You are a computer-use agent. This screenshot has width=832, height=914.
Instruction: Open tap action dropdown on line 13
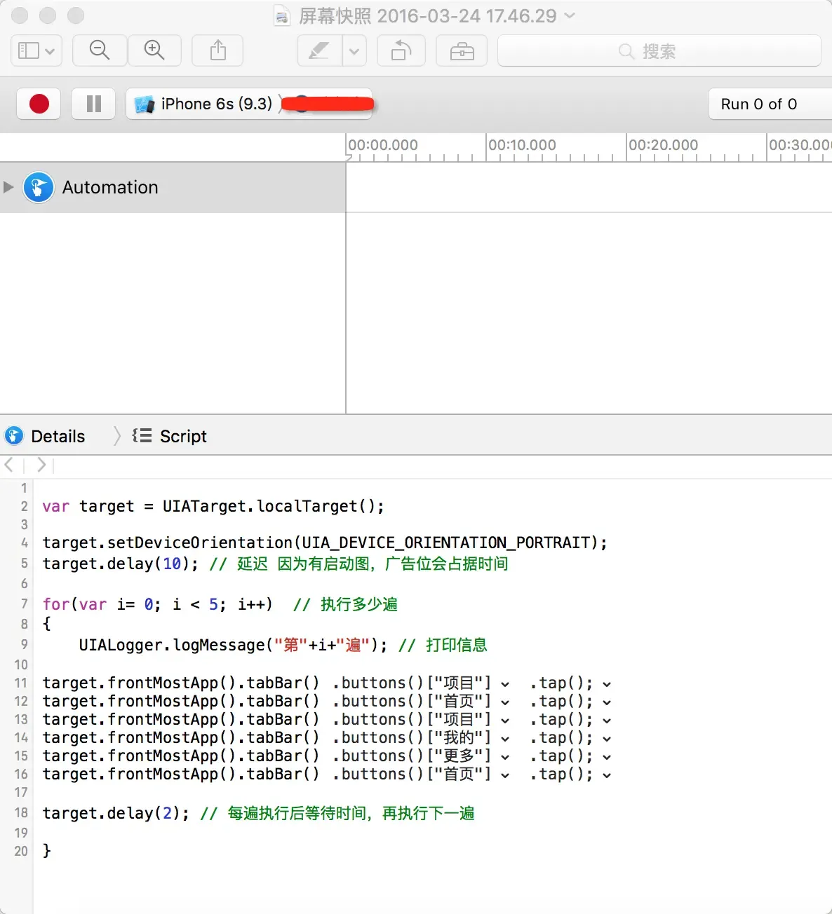click(x=607, y=721)
